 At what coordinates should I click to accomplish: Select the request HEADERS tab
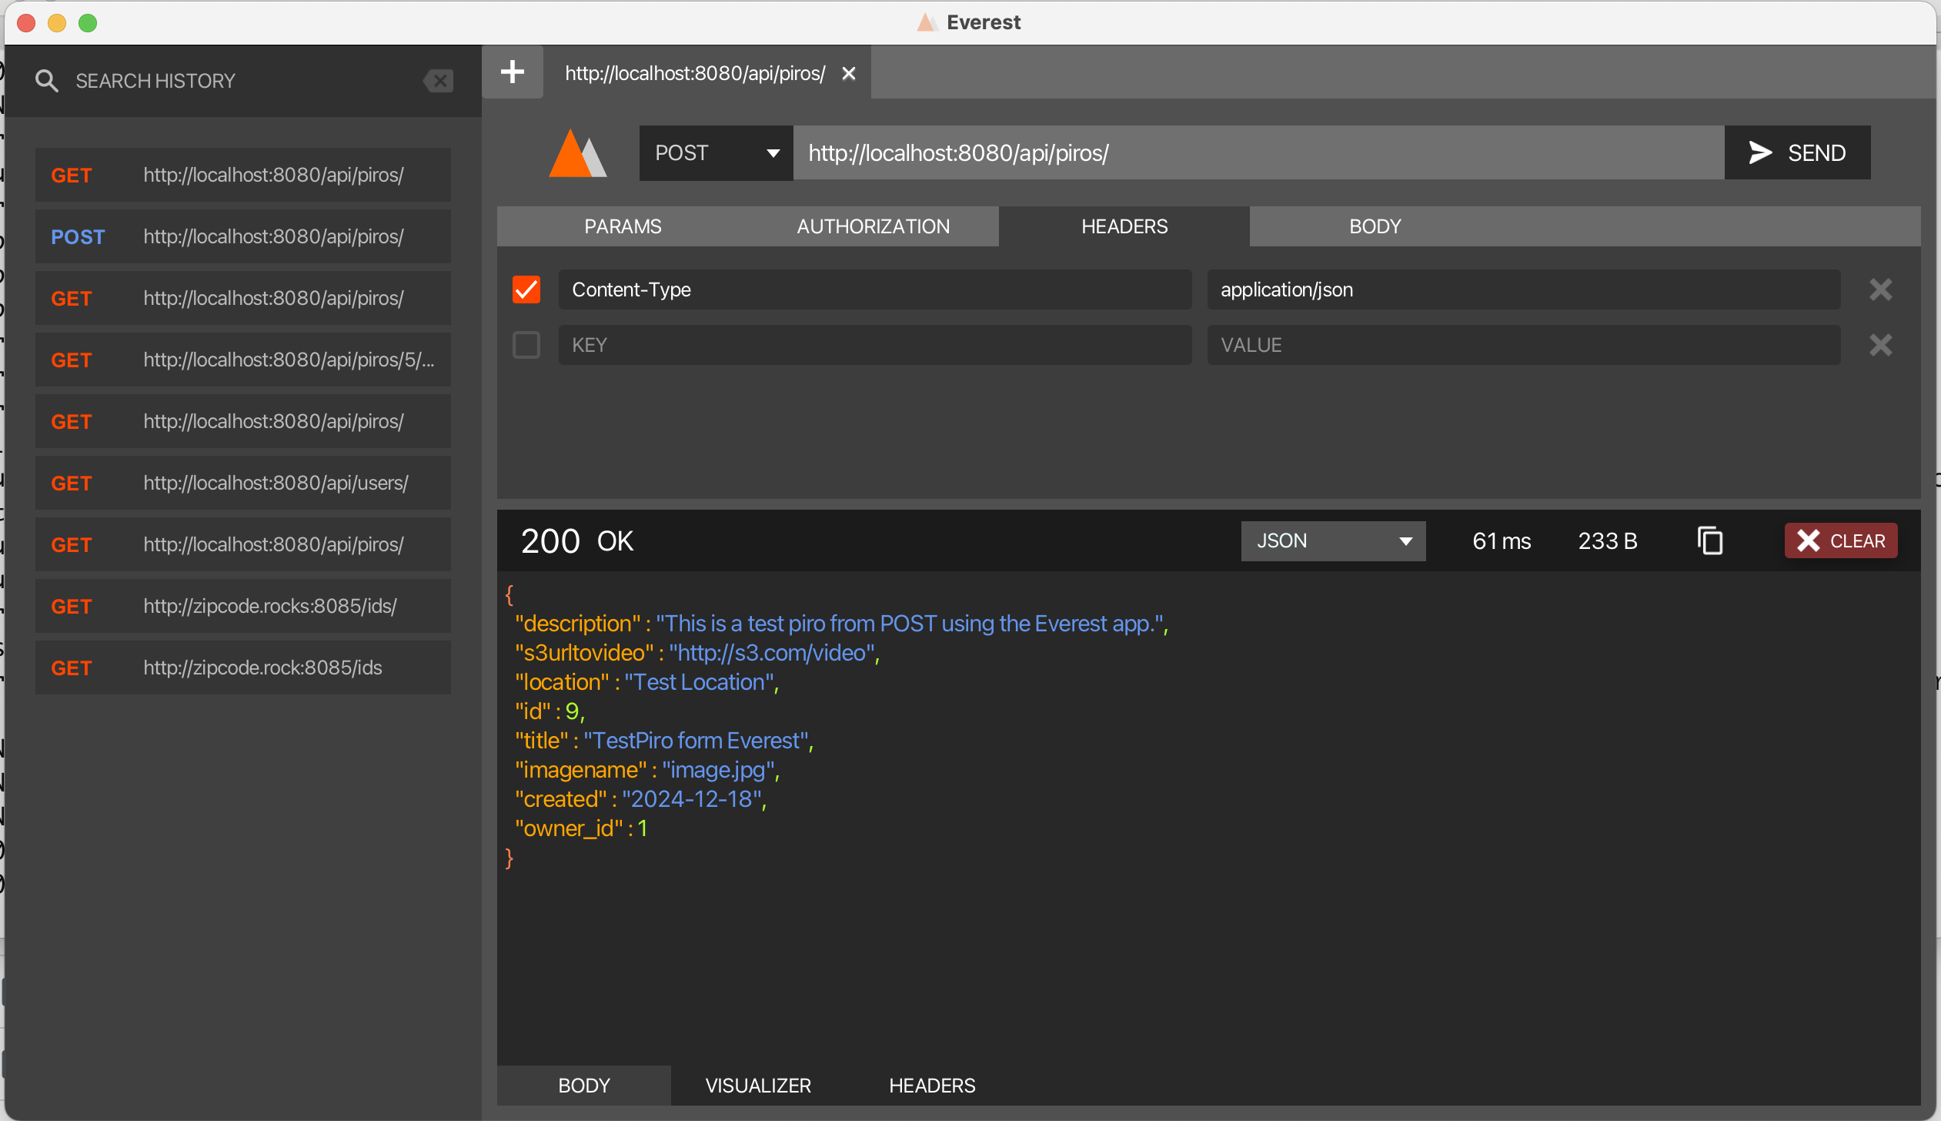point(1124,226)
